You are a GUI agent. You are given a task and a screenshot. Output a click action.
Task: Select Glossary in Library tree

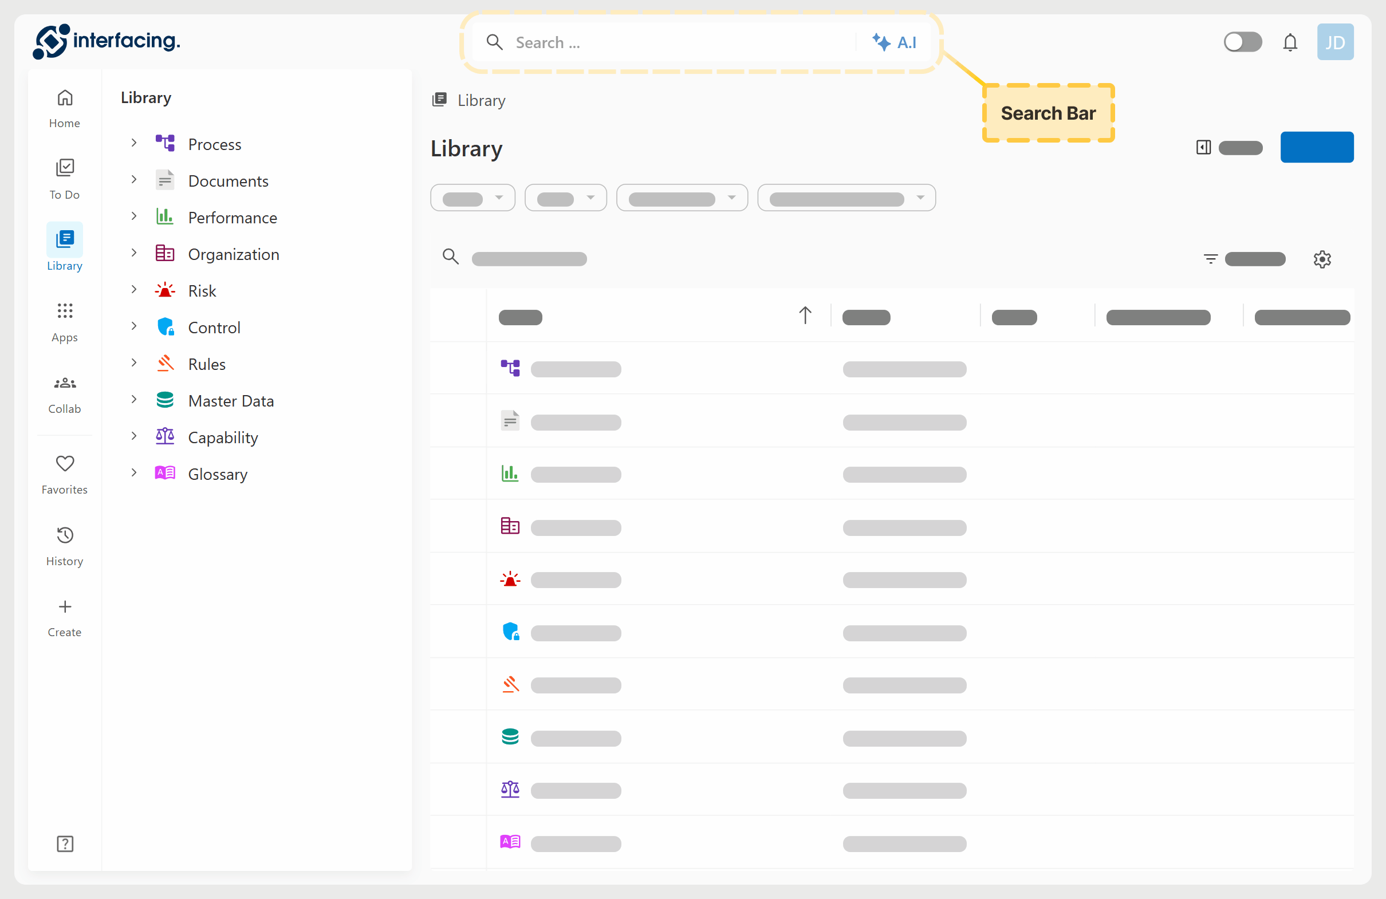[x=217, y=474]
